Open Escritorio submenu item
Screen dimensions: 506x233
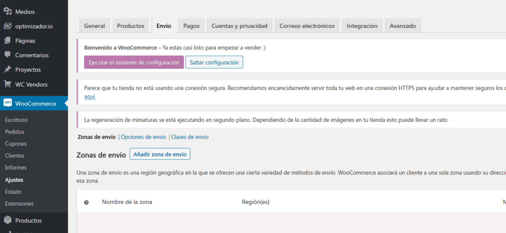click(16, 120)
